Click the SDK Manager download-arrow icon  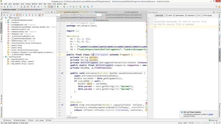(88, 7)
